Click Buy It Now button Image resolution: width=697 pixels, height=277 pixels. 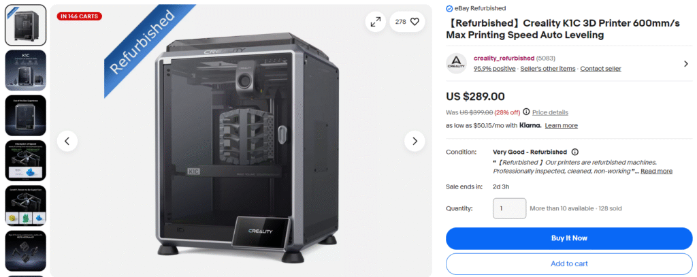(x=569, y=238)
